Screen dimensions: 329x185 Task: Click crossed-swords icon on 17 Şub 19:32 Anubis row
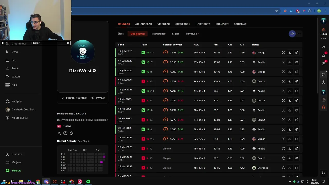pyautogui.click(x=284, y=62)
